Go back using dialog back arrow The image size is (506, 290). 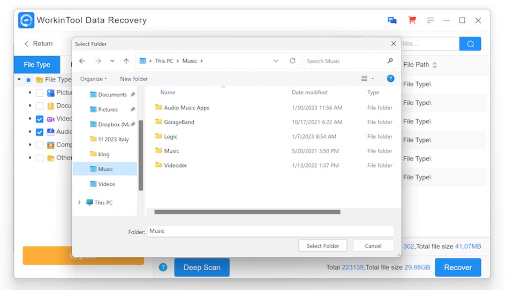tap(82, 61)
